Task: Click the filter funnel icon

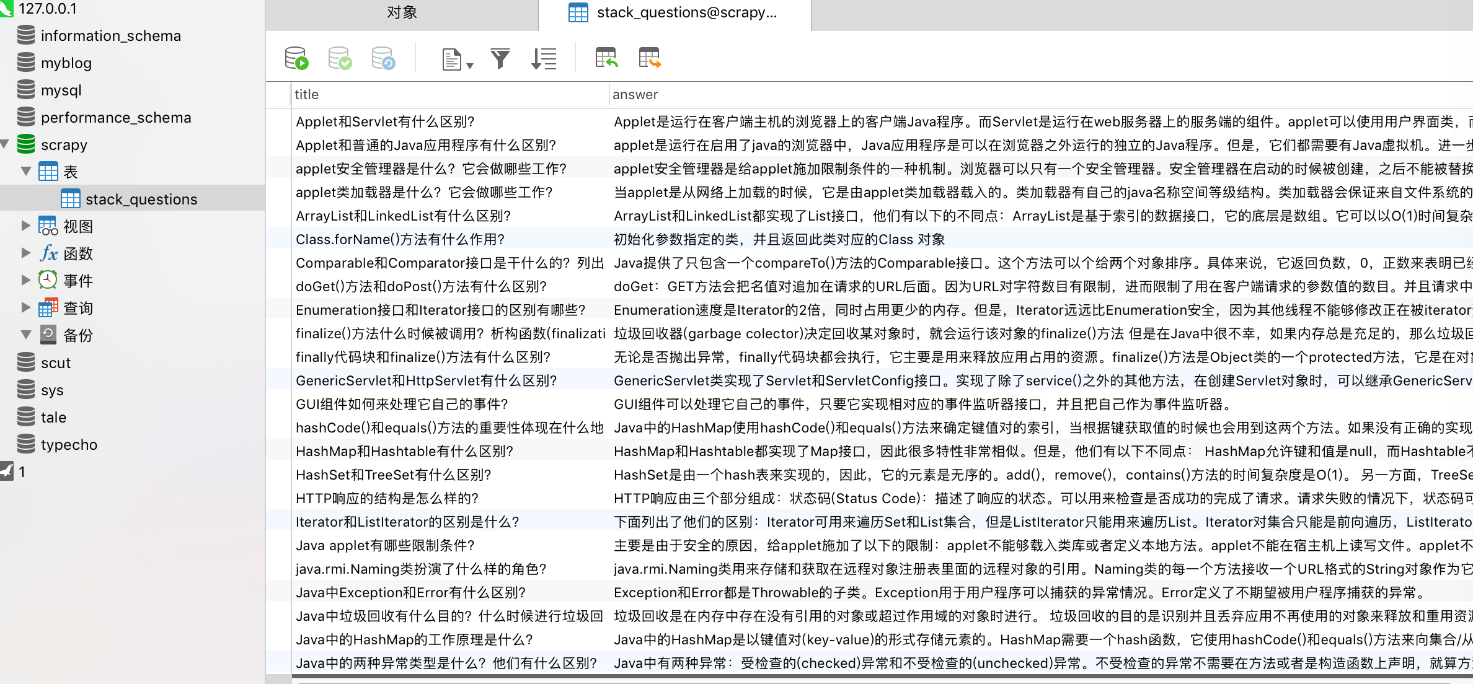Action: (500, 58)
